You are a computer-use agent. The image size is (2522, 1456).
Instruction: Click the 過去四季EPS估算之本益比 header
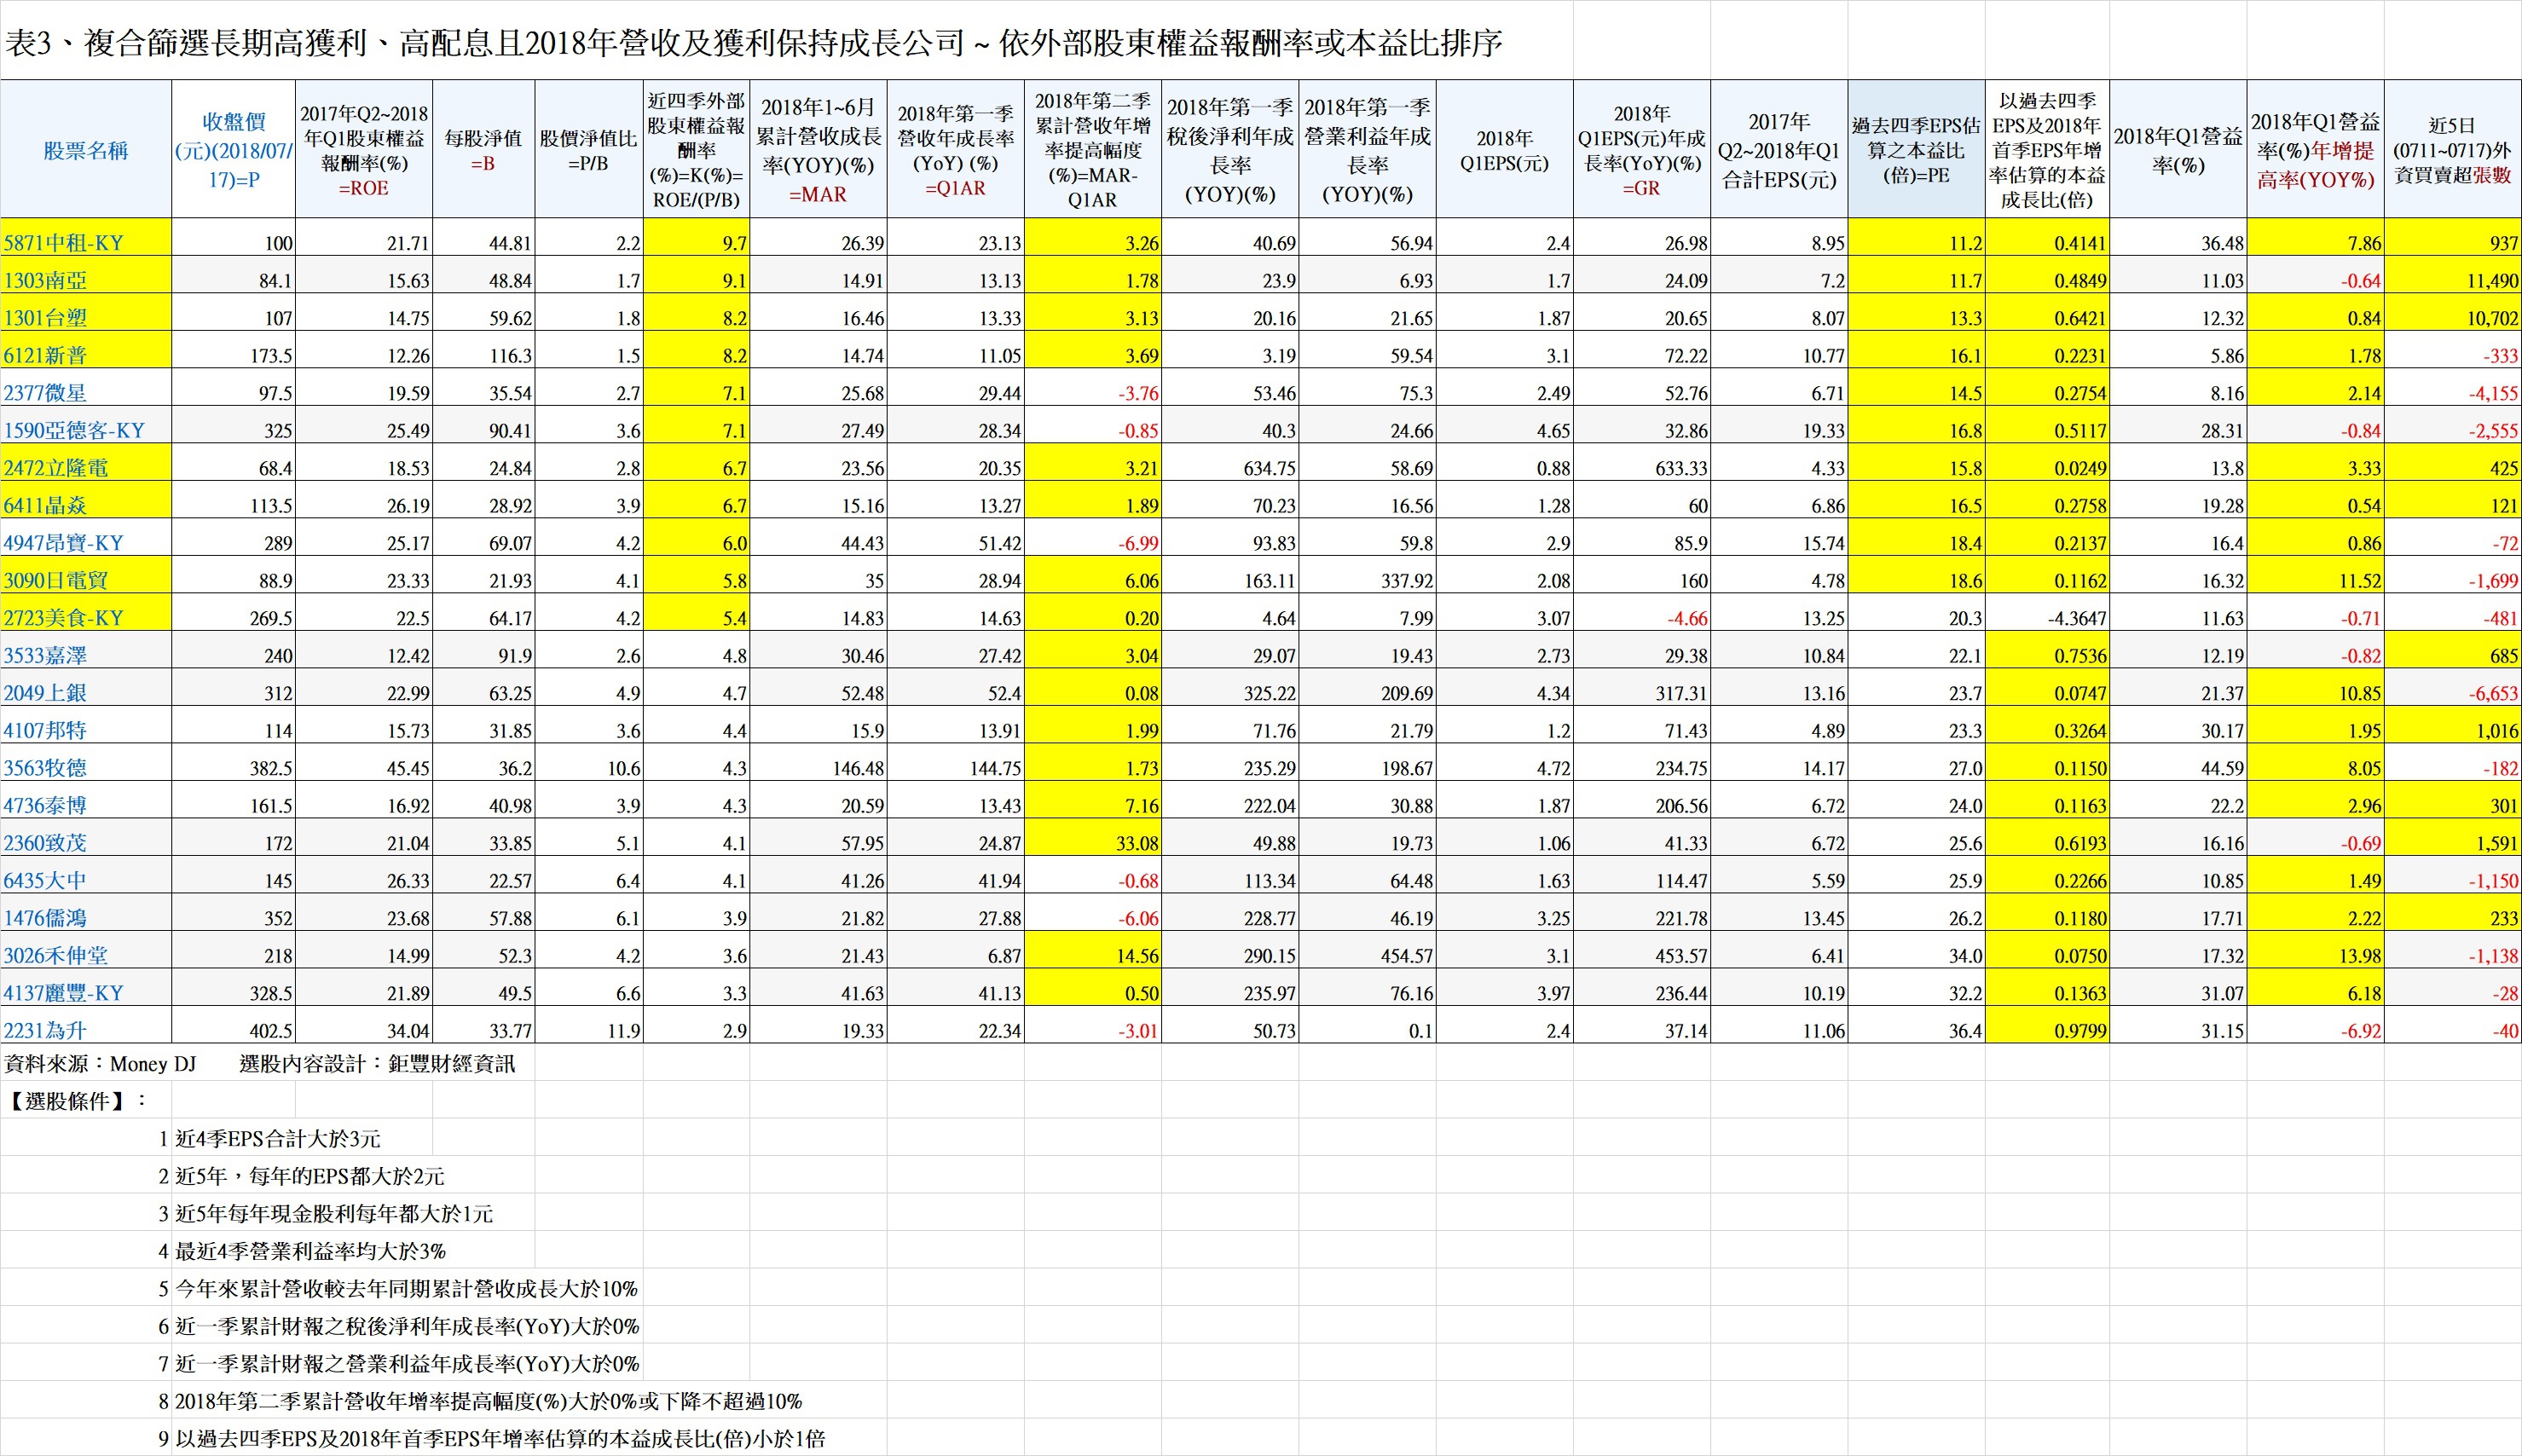coord(1916,150)
